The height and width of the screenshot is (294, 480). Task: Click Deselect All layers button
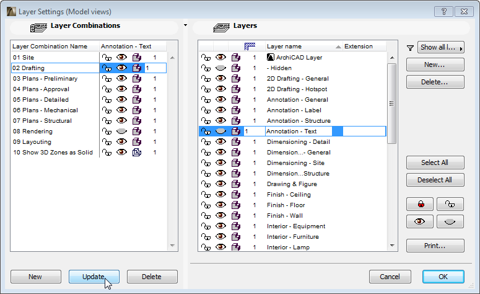pyautogui.click(x=435, y=180)
